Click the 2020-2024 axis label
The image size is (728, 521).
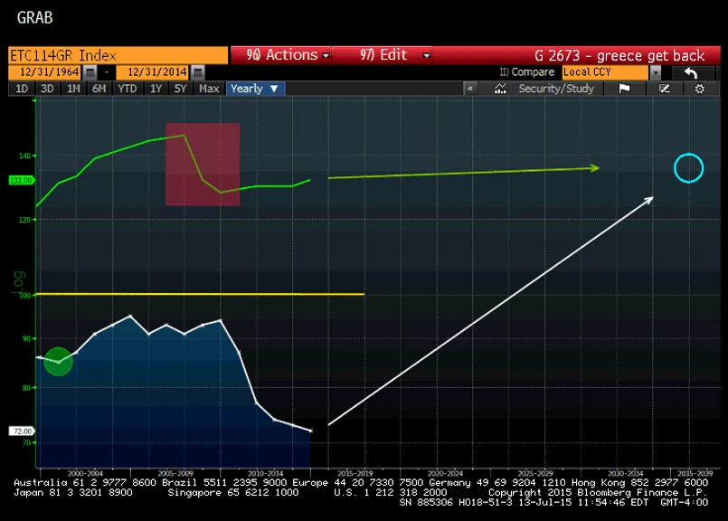[445, 473]
